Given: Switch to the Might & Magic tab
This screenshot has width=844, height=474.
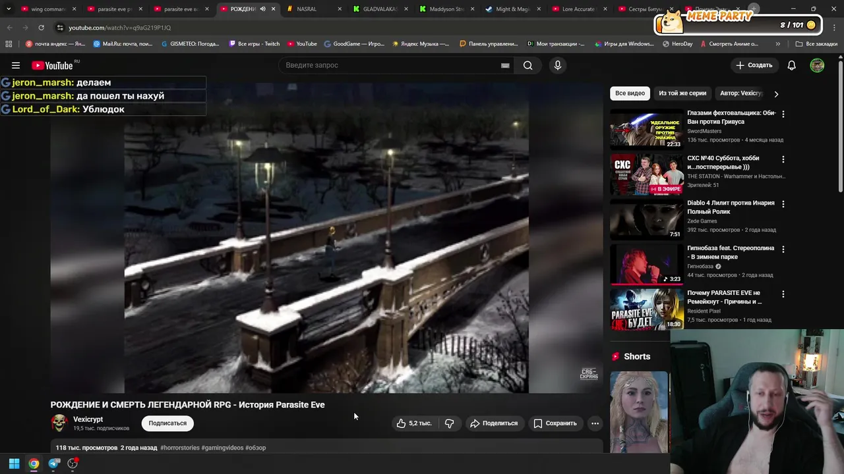Looking at the screenshot, I should [x=513, y=9].
